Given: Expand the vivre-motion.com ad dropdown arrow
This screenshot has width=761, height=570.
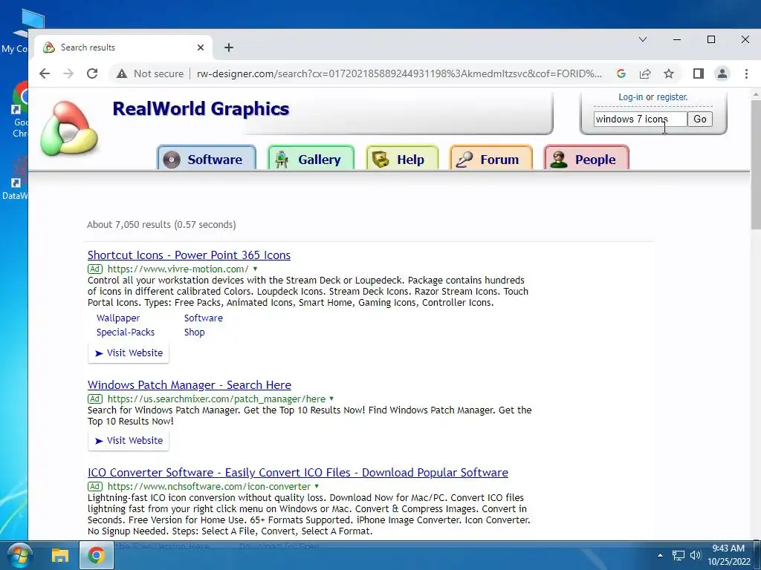Looking at the screenshot, I should 255,269.
